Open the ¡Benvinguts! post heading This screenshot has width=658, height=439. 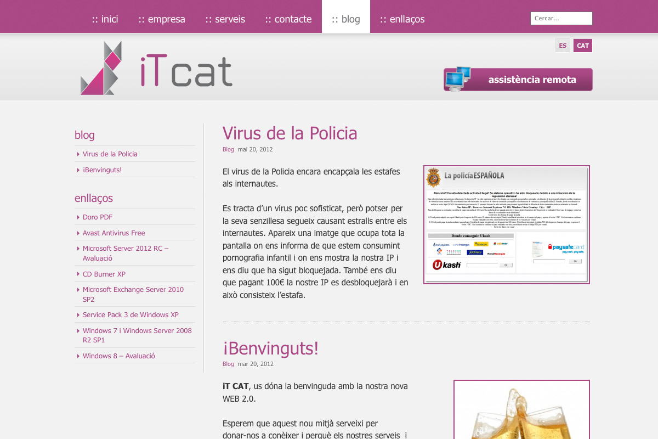(x=270, y=348)
